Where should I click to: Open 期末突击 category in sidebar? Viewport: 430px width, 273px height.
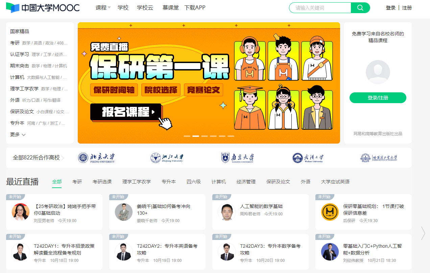point(20,66)
